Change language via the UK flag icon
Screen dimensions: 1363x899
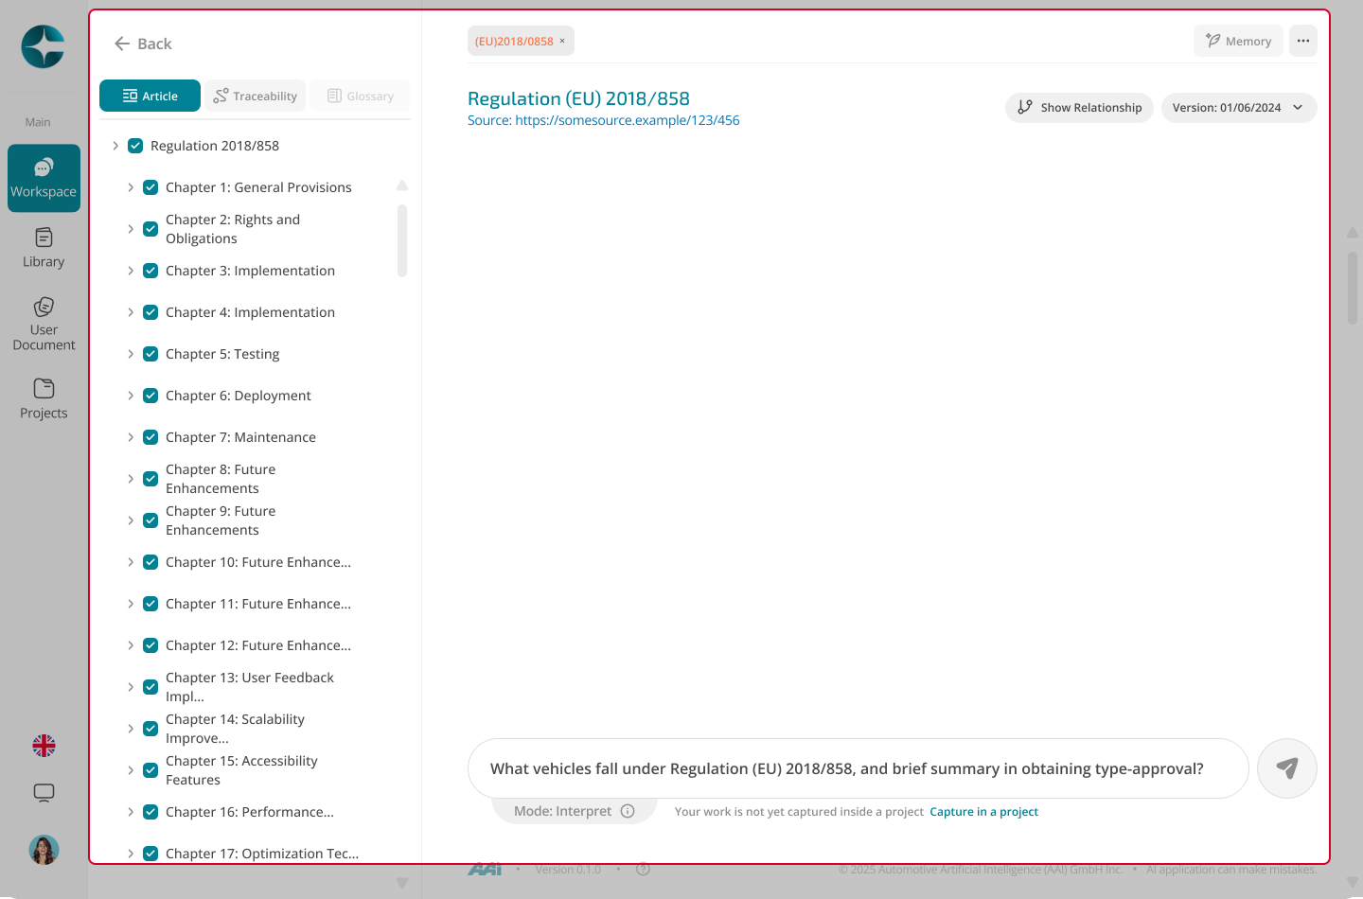coord(44,746)
